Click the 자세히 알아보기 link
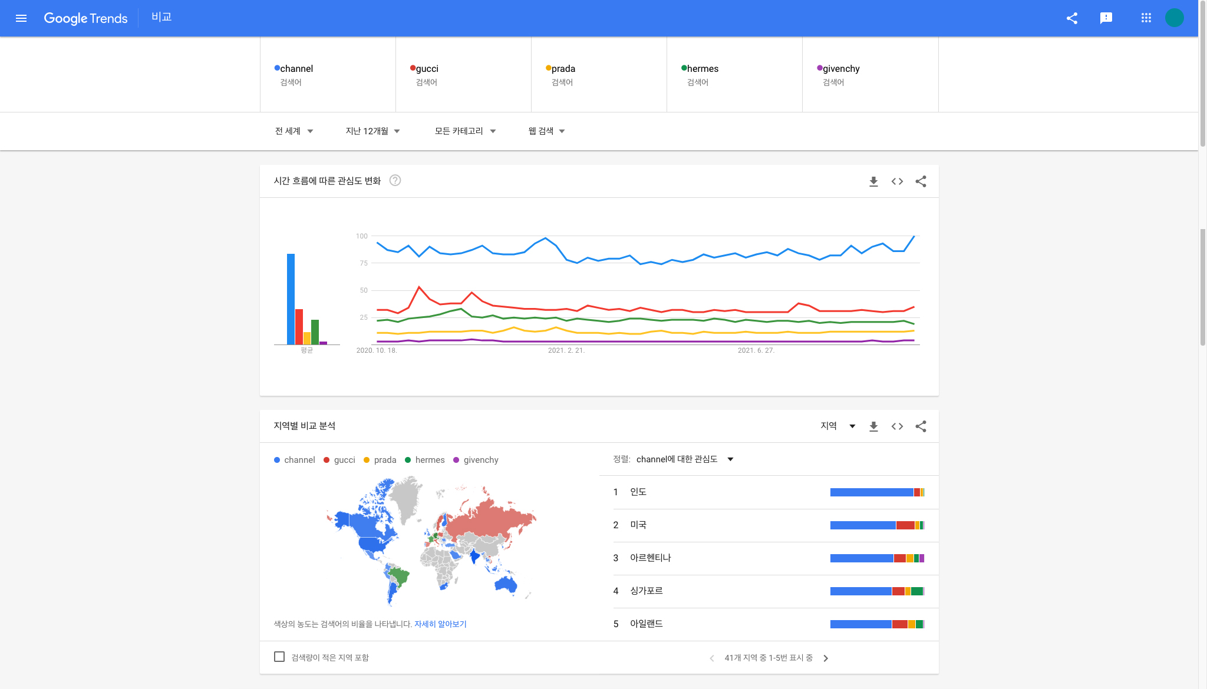This screenshot has height=689, width=1207. pyautogui.click(x=440, y=624)
